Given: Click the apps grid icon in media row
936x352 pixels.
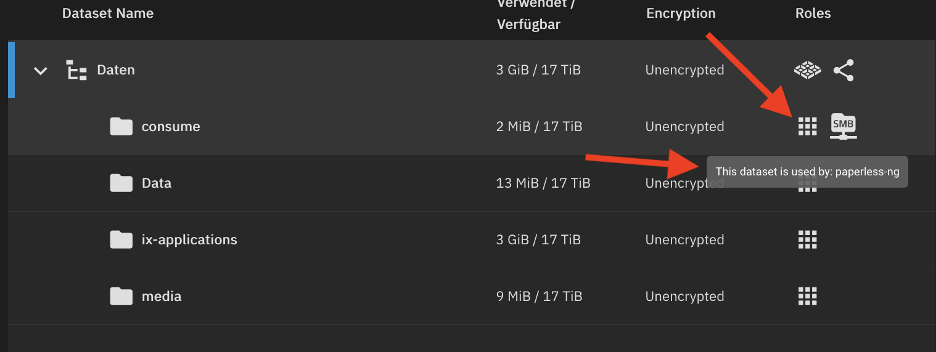Looking at the screenshot, I should 807,296.
